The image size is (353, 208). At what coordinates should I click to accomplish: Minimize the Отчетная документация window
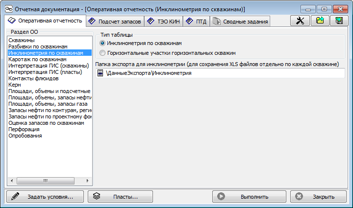coord(308,9)
